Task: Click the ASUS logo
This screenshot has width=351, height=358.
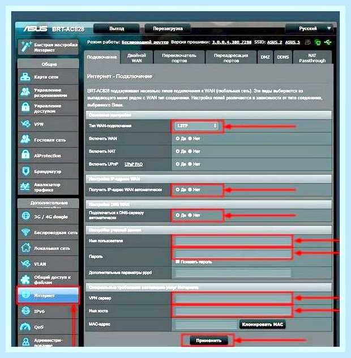Action: tap(36, 29)
